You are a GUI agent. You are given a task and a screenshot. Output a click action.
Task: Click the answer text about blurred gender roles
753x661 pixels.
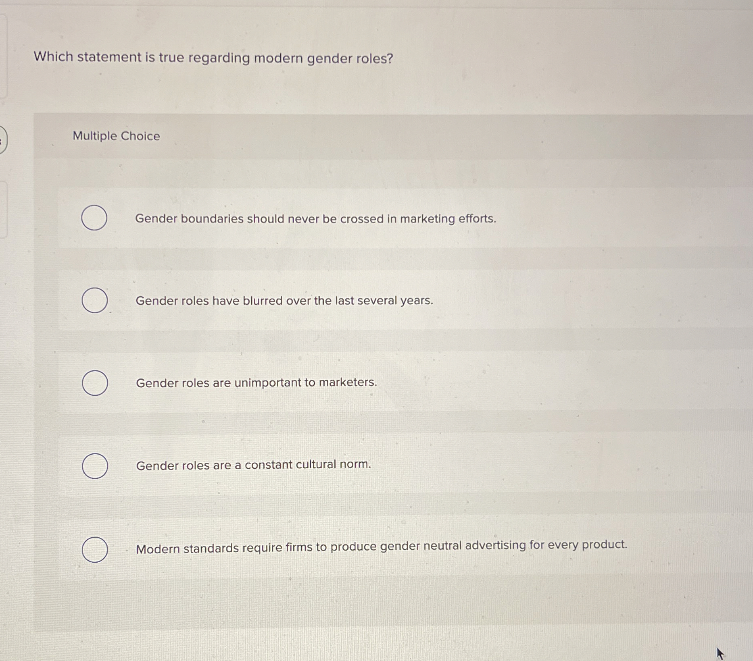284,300
